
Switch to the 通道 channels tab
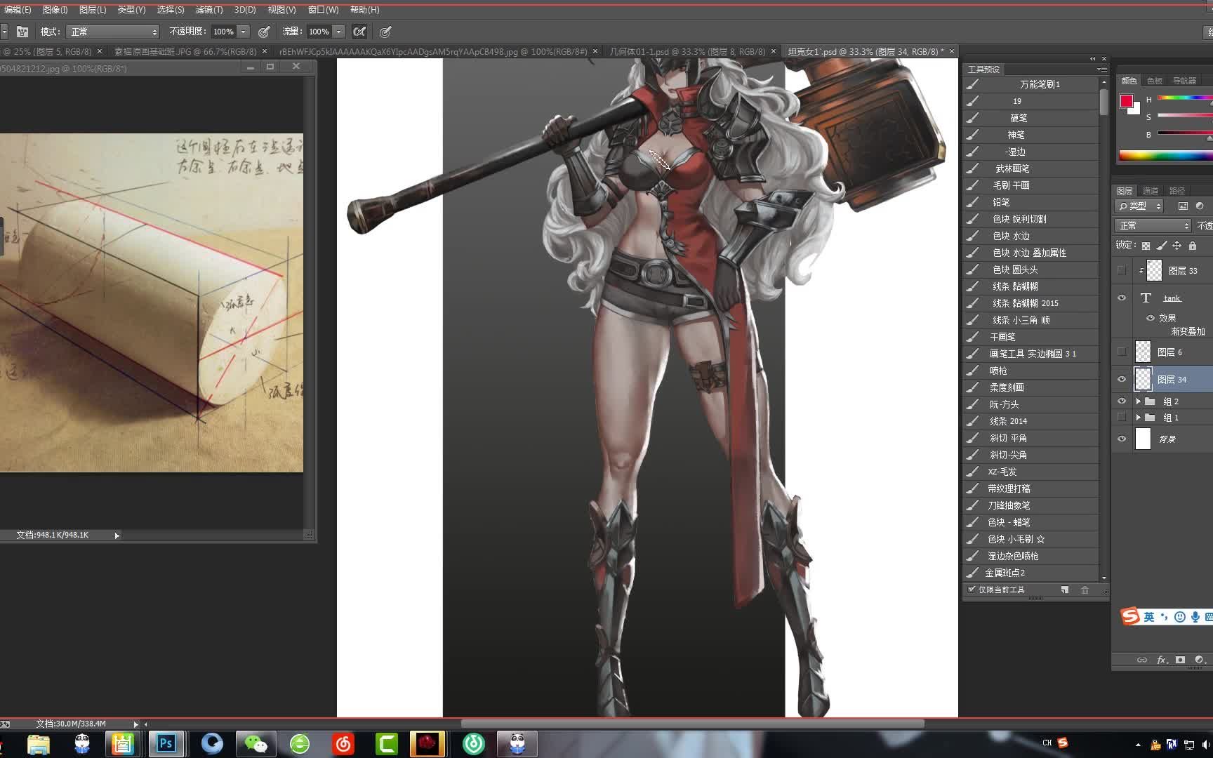[1150, 191]
